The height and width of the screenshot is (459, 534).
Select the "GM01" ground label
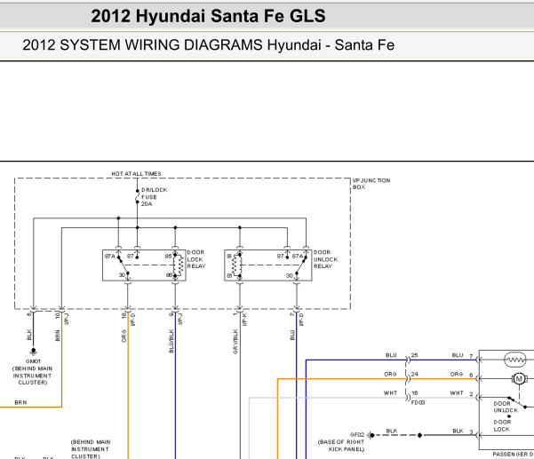(x=33, y=361)
